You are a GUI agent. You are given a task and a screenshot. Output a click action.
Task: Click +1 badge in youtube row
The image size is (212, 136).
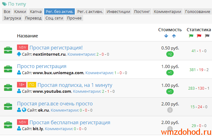click(170, 91)
